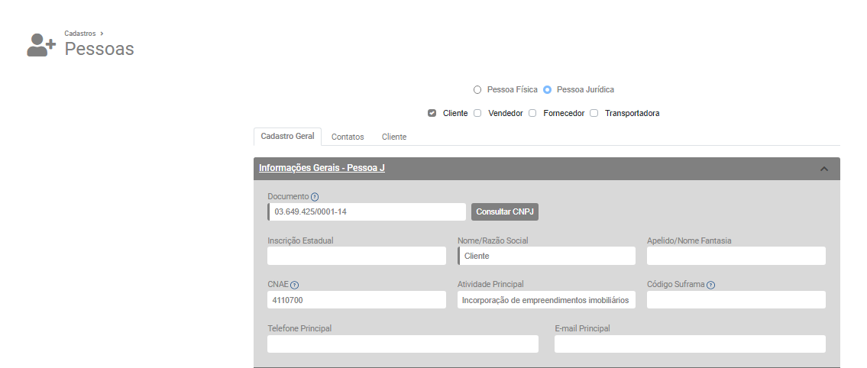867x368 pixels.
Task: Click the E-mail Principal input field
Action: point(690,344)
